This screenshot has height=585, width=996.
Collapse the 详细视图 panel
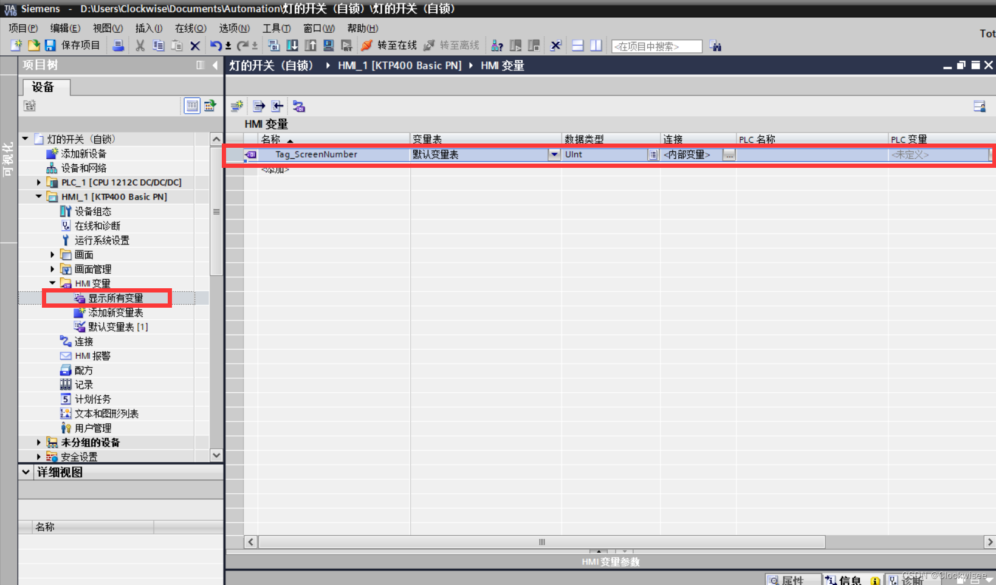pyautogui.click(x=26, y=472)
